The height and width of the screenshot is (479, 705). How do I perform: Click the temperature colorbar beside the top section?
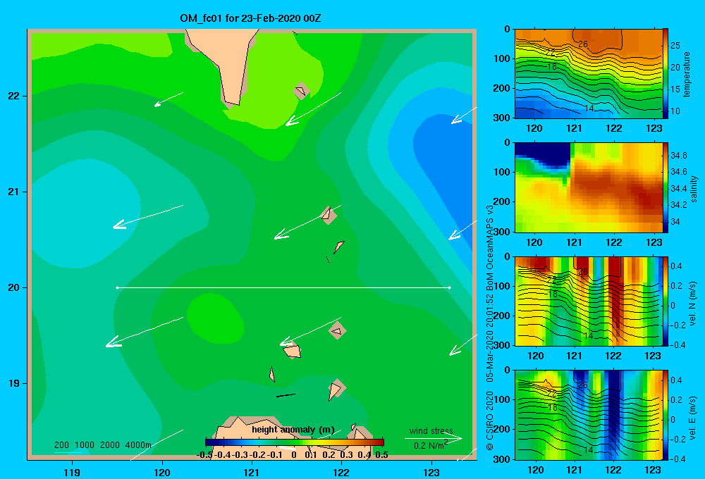coord(665,73)
